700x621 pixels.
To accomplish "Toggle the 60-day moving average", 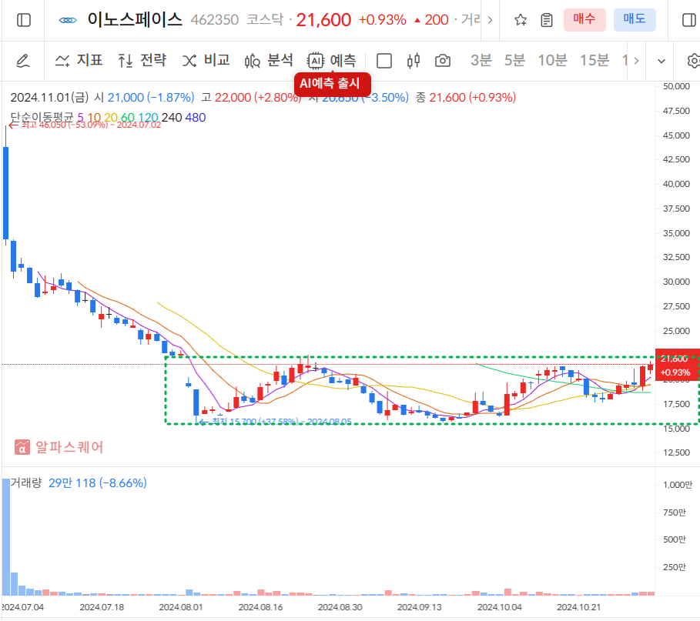I will pyautogui.click(x=128, y=118).
